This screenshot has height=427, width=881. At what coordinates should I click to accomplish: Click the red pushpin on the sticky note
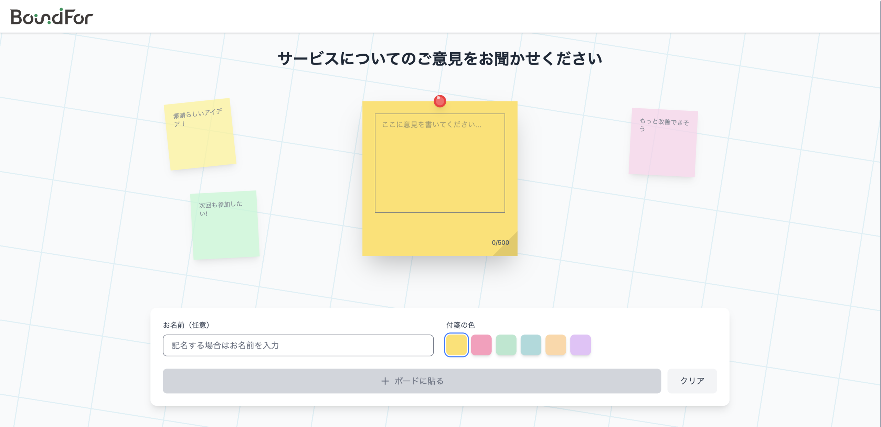[x=439, y=101]
